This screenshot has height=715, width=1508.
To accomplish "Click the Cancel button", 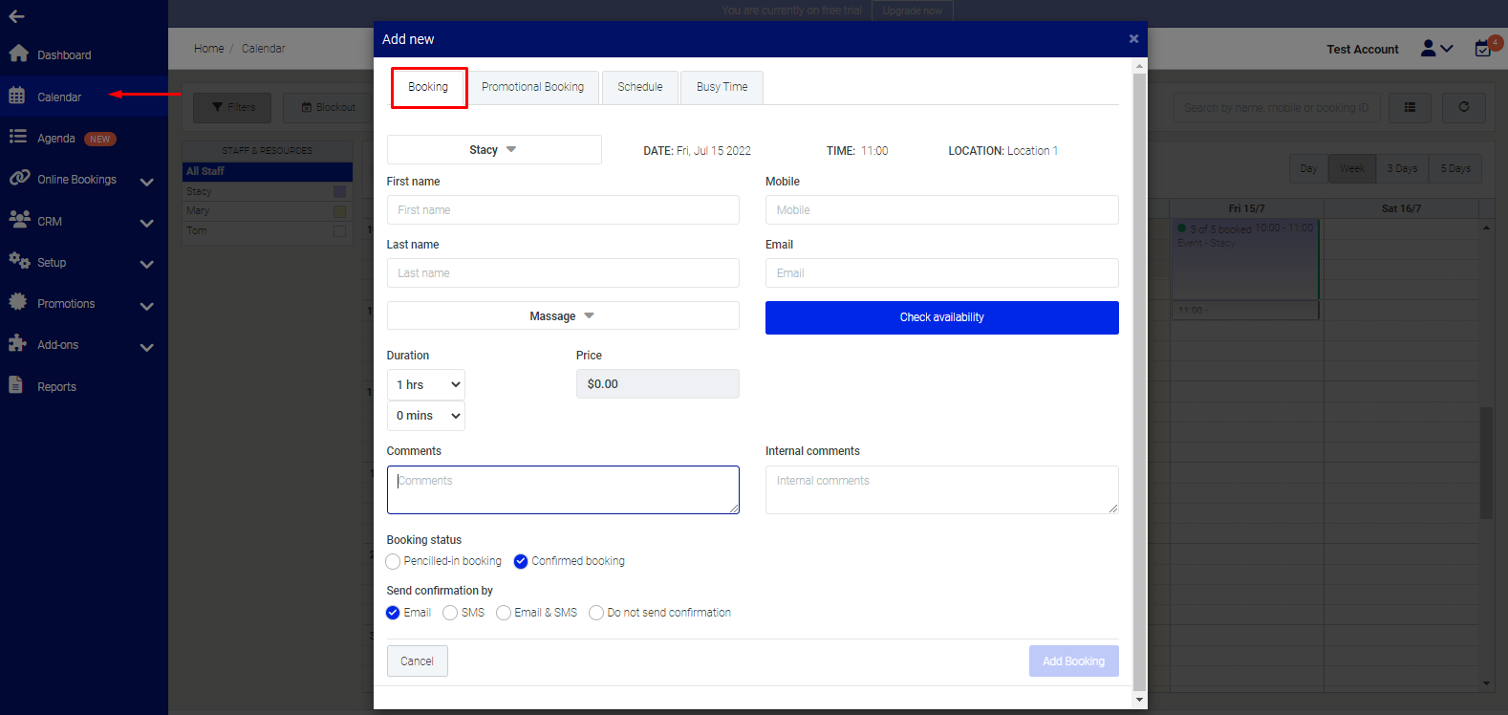I will pos(417,661).
